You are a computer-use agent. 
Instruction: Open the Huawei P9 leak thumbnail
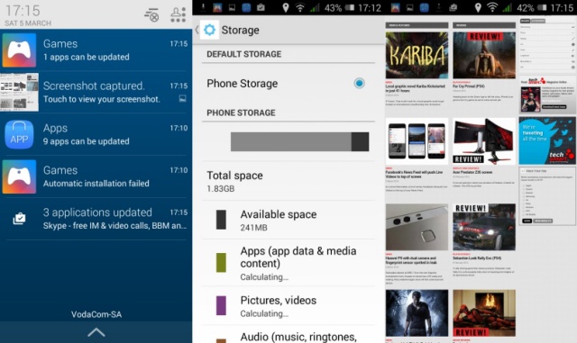417,227
